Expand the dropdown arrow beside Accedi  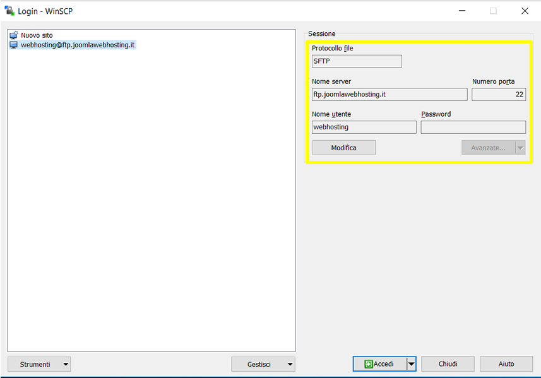[411, 364]
